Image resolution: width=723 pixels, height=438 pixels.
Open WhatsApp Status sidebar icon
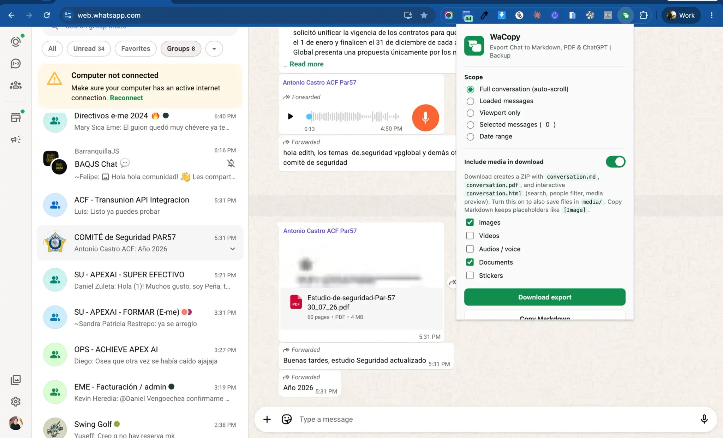16,42
